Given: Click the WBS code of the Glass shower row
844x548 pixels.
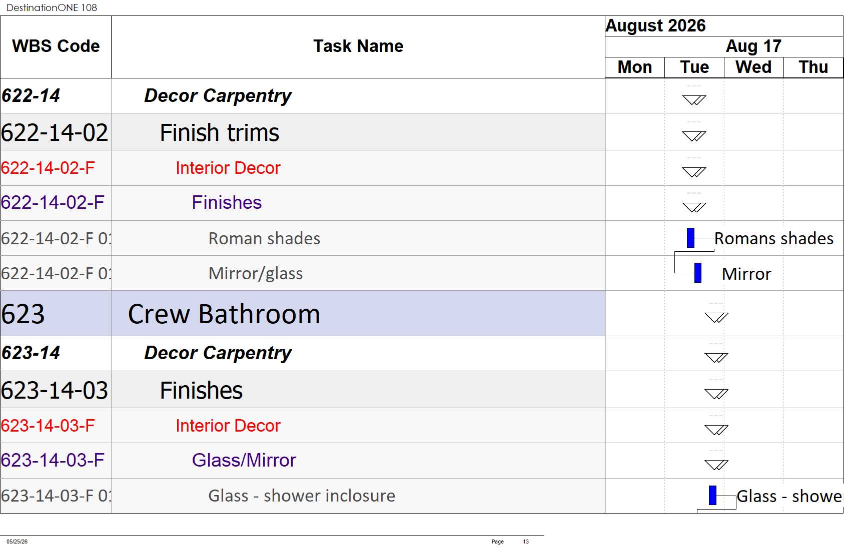Looking at the screenshot, I should tap(56, 496).
